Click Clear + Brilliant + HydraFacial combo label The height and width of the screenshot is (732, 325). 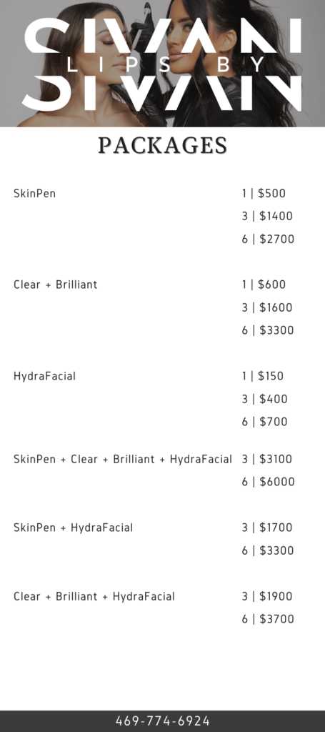tap(94, 596)
